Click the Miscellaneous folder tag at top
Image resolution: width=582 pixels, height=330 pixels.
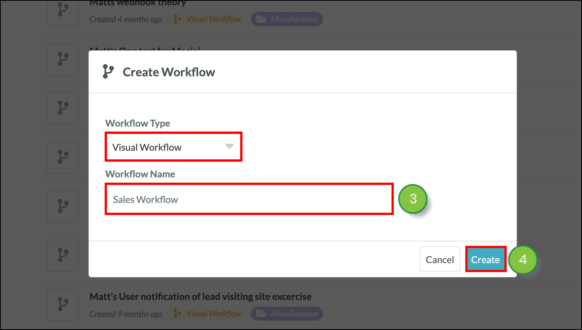tap(287, 19)
